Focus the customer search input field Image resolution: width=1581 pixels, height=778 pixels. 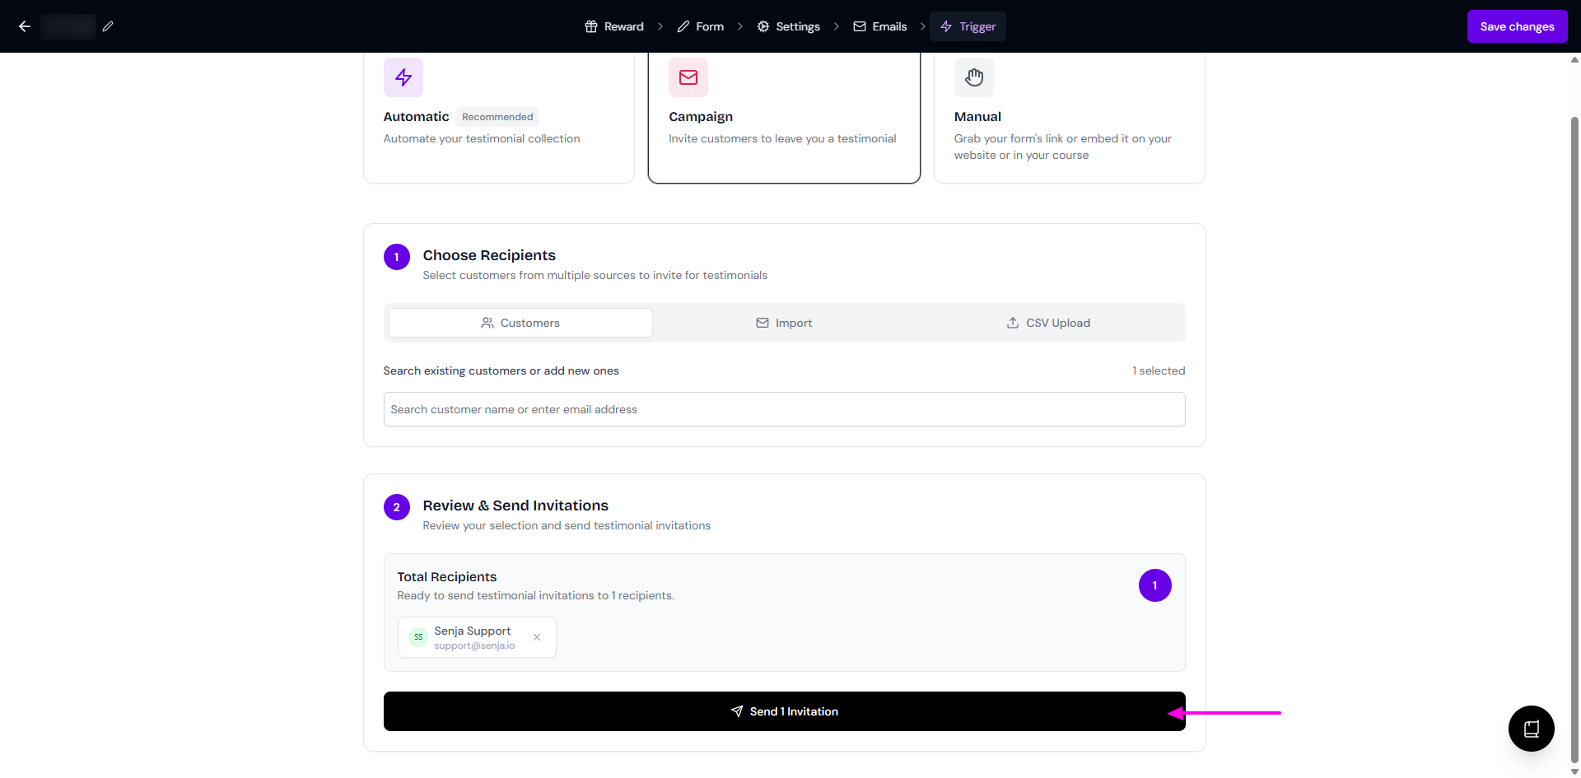click(x=784, y=409)
